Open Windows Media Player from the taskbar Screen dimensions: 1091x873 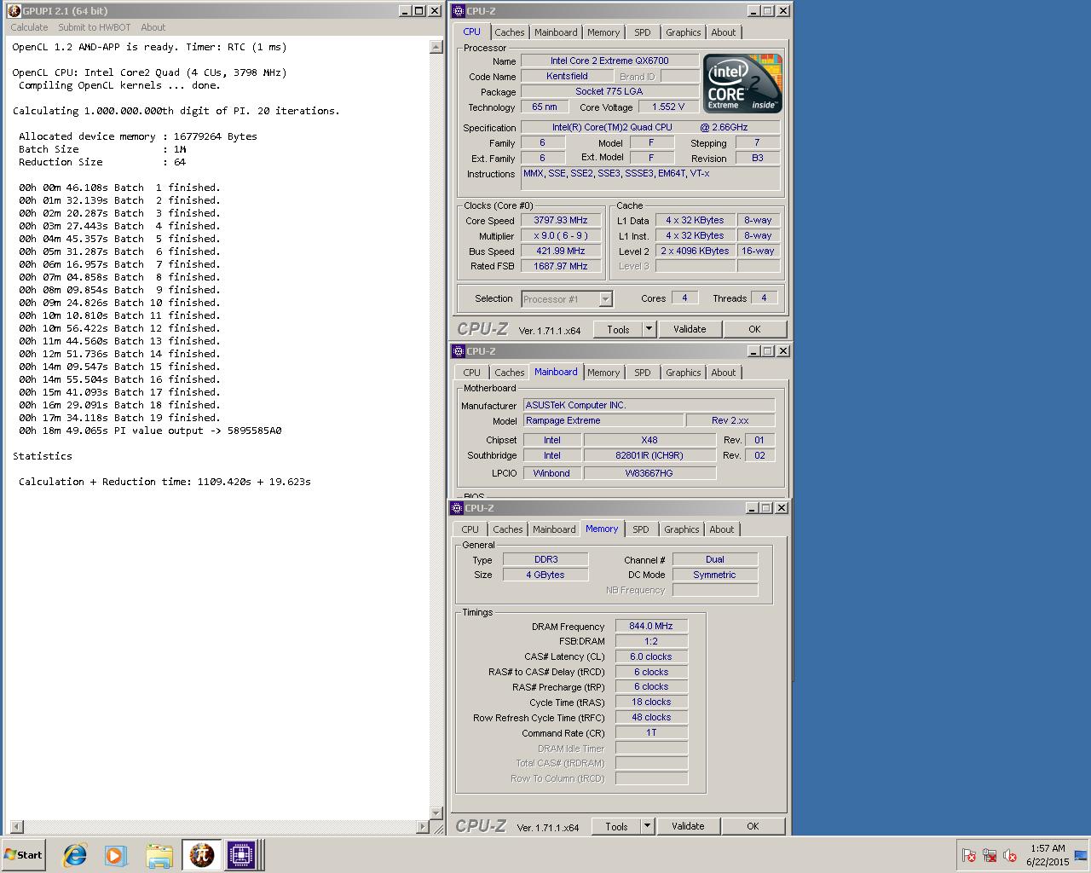pyautogui.click(x=116, y=855)
